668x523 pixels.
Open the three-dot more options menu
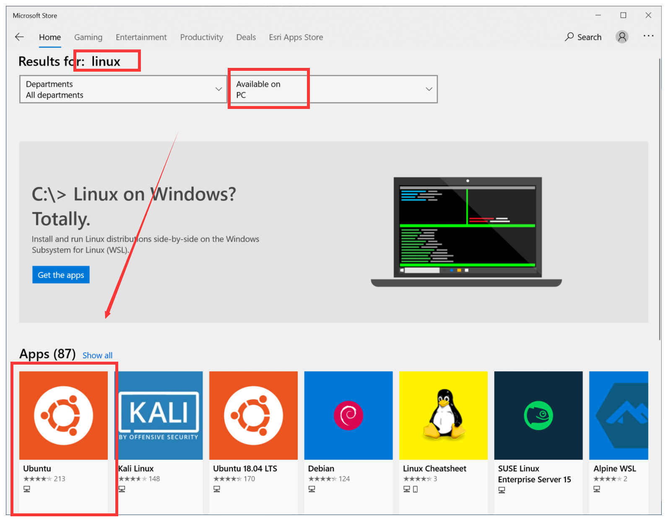648,36
